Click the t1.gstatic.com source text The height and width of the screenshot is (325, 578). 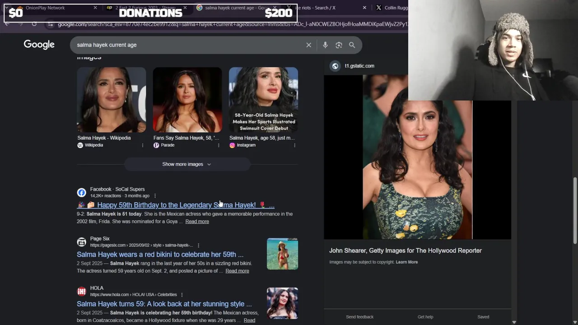coord(359,66)
